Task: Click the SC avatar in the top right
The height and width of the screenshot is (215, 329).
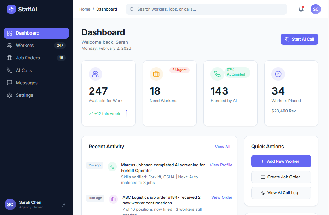Action: pyautogui.click(x=316, y=9)
